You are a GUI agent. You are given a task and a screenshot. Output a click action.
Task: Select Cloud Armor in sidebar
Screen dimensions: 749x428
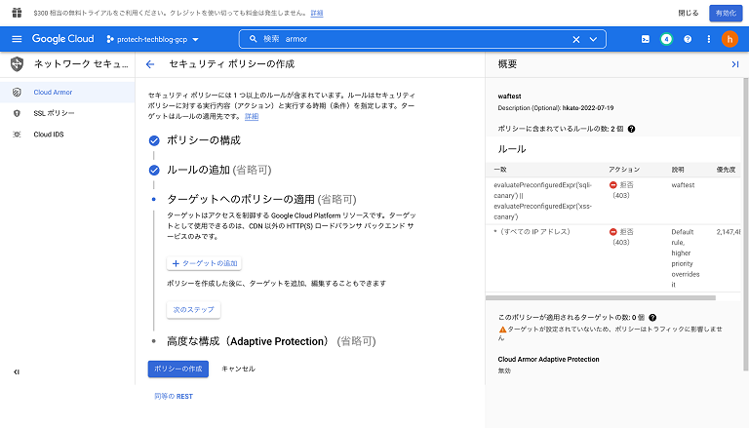(x=54, y=93)
